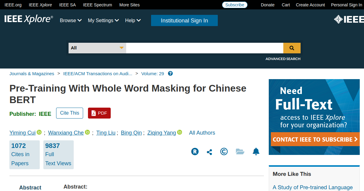Click the Need Full-Text advertisement image
The image size is (364, 191).
point(314,117)
